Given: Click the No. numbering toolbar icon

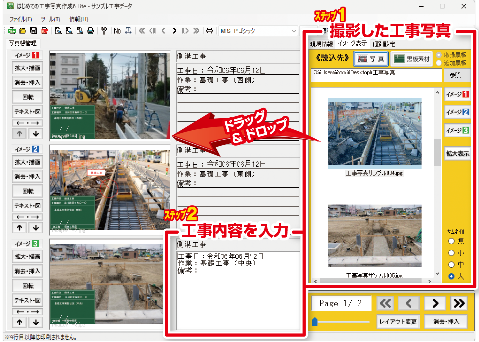Looking at the screenshot, I should [117, 31].
